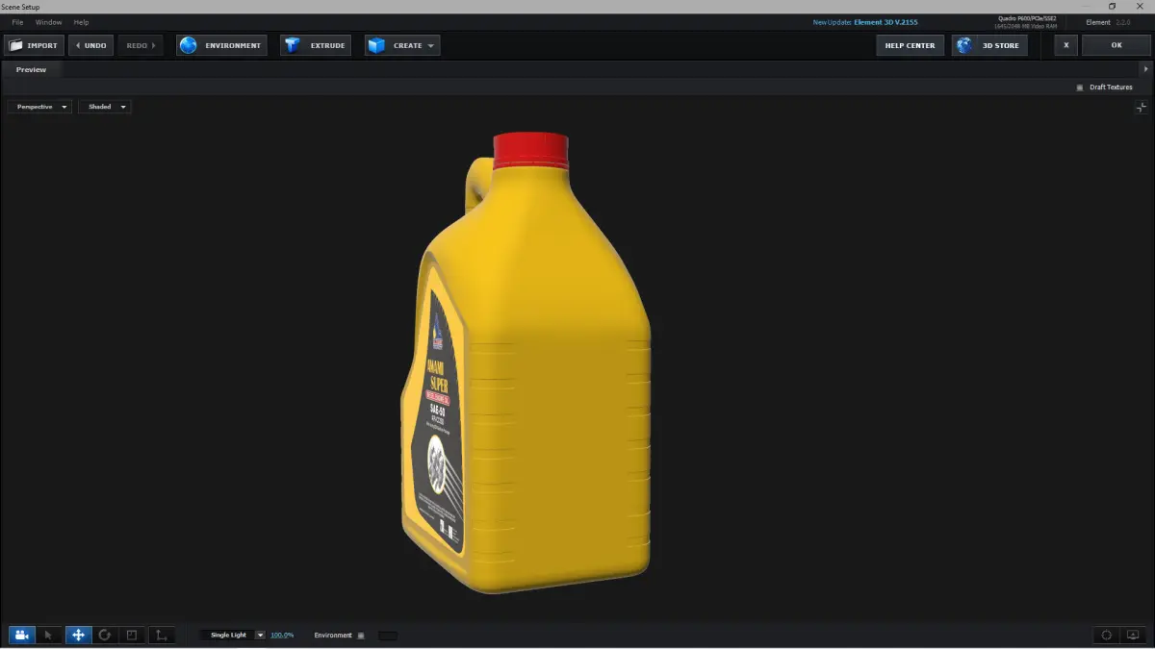Click the viewport maximize corner icon
1155x649 pixels.
tap(1141, 108)
